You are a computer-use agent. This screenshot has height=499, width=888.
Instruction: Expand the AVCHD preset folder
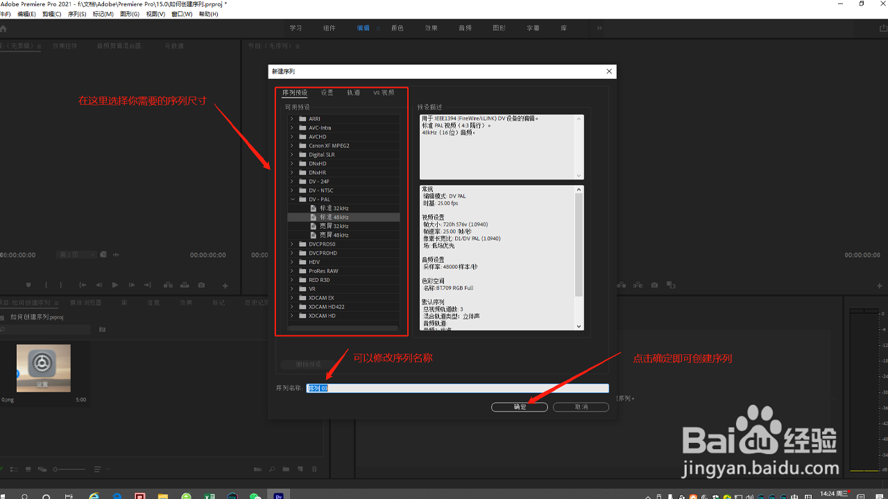tap(292, 137)
